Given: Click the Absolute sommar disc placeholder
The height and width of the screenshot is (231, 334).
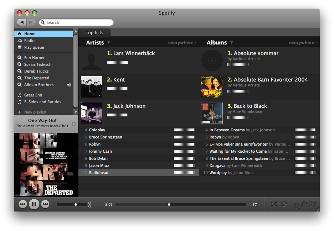Looking at the screenshot, I should pyautogui.click(x=212, y=61).
